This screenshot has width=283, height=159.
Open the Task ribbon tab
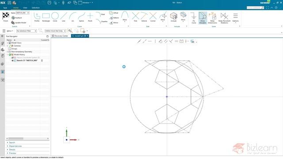[5, 8]
